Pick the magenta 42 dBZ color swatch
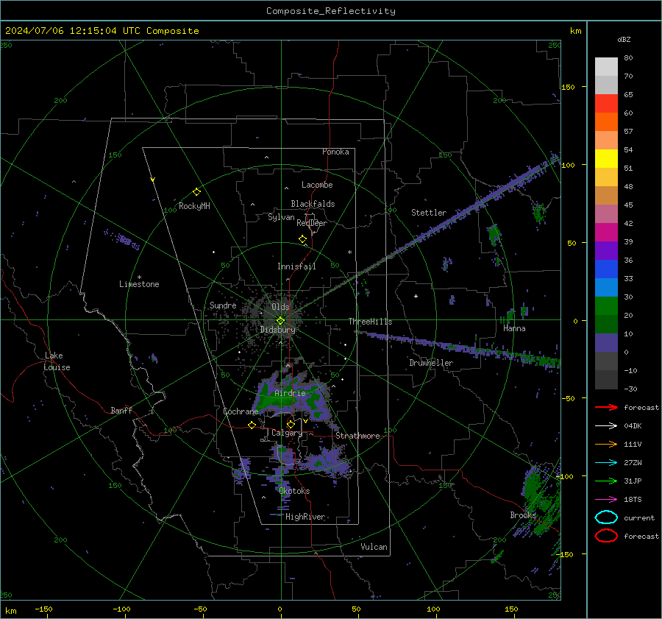The height and width of the screenshot is (619, 662). (x=606, y=232)
